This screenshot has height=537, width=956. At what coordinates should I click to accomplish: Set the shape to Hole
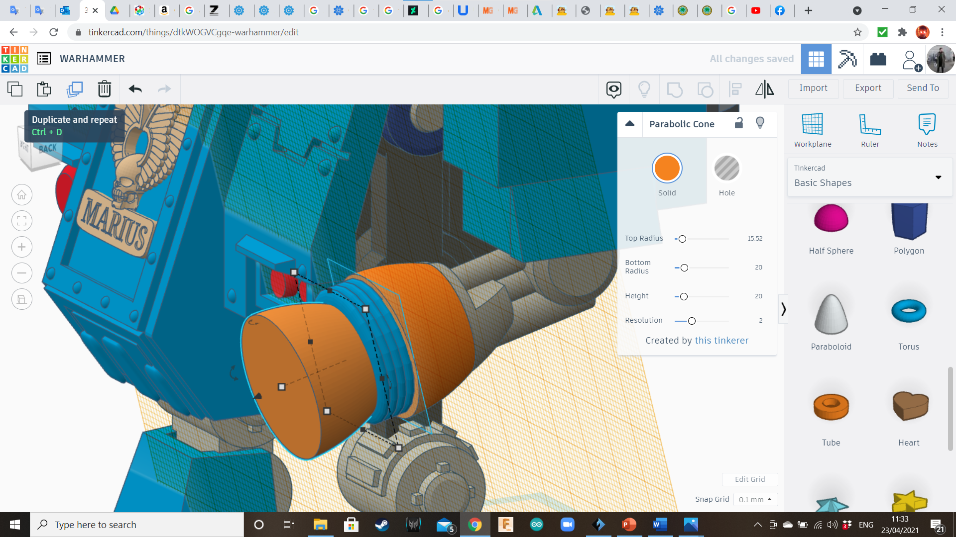pyautogui.click(x=726, y=168)
